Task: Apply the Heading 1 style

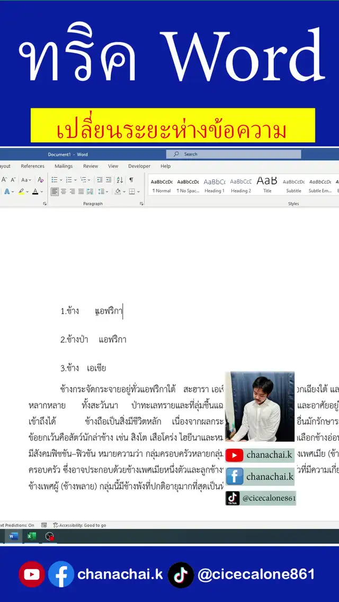Action: pos(215,185)
